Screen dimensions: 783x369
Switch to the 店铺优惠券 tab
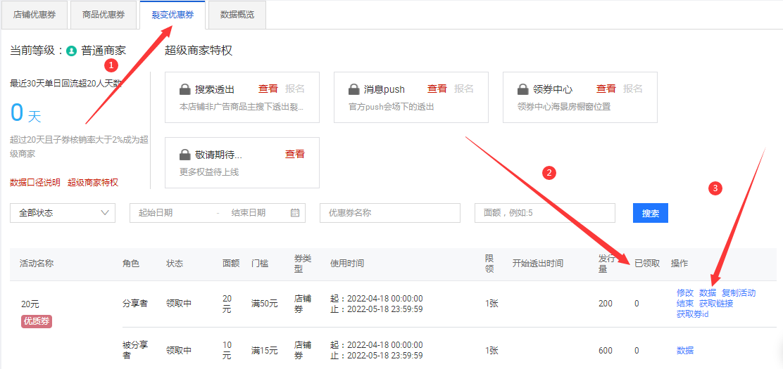35,15
